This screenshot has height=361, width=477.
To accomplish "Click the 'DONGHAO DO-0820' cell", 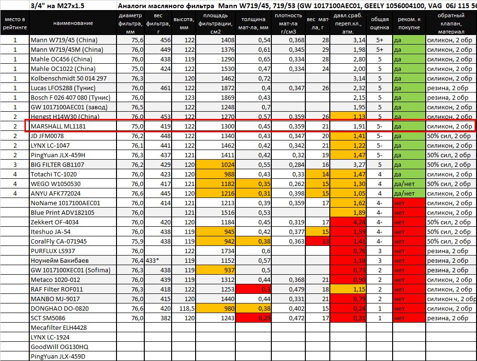I will click(73, 308).
